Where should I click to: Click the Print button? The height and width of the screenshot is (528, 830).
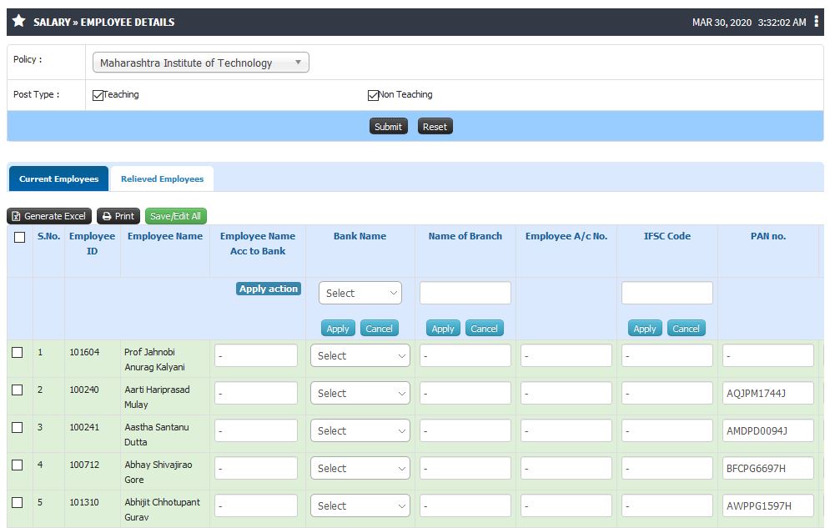tap(118, 216)
